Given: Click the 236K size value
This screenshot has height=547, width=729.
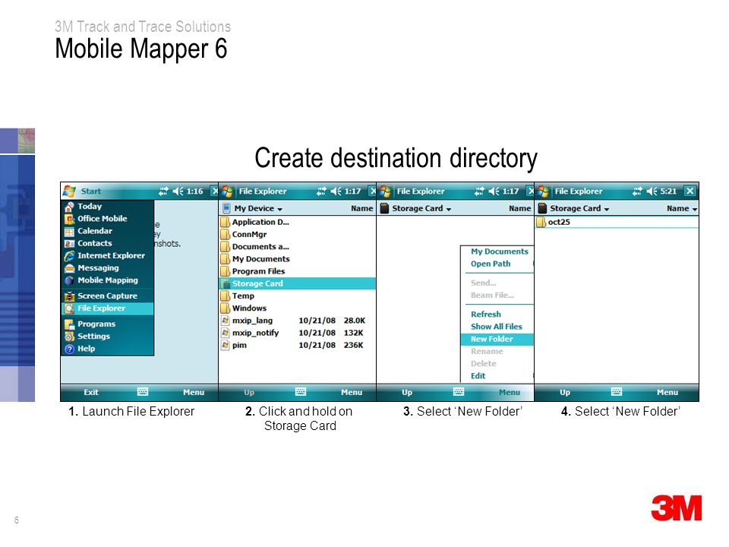Looking at the screenshot, I should (353, 345).
